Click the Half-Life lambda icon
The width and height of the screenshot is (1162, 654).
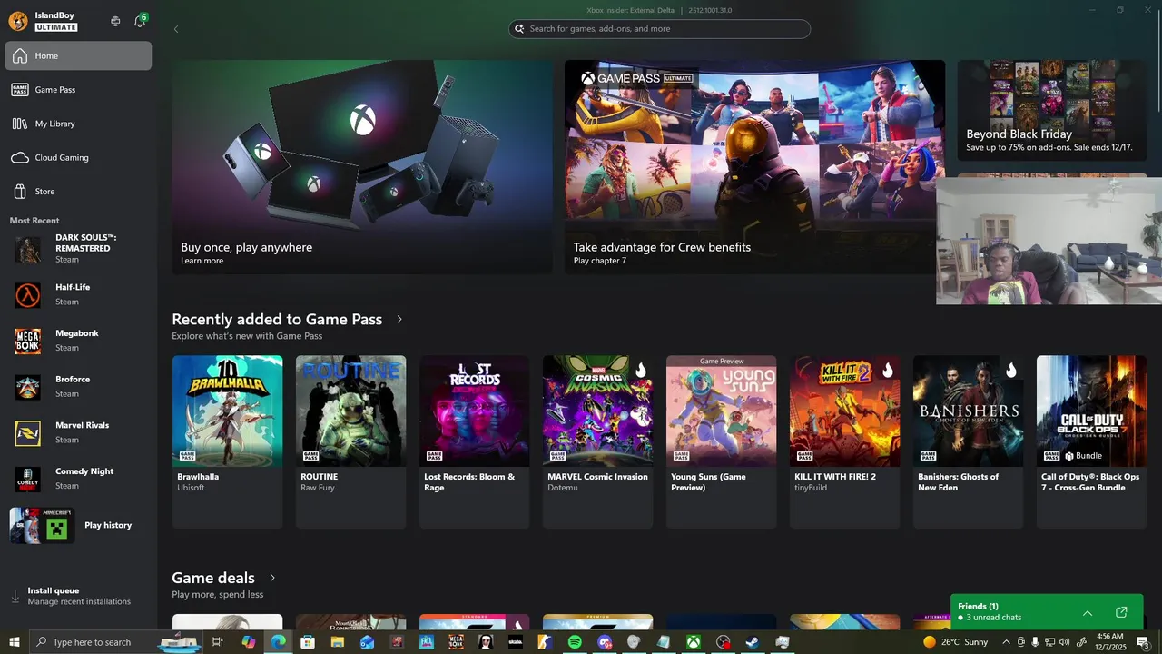pos(28,295)
